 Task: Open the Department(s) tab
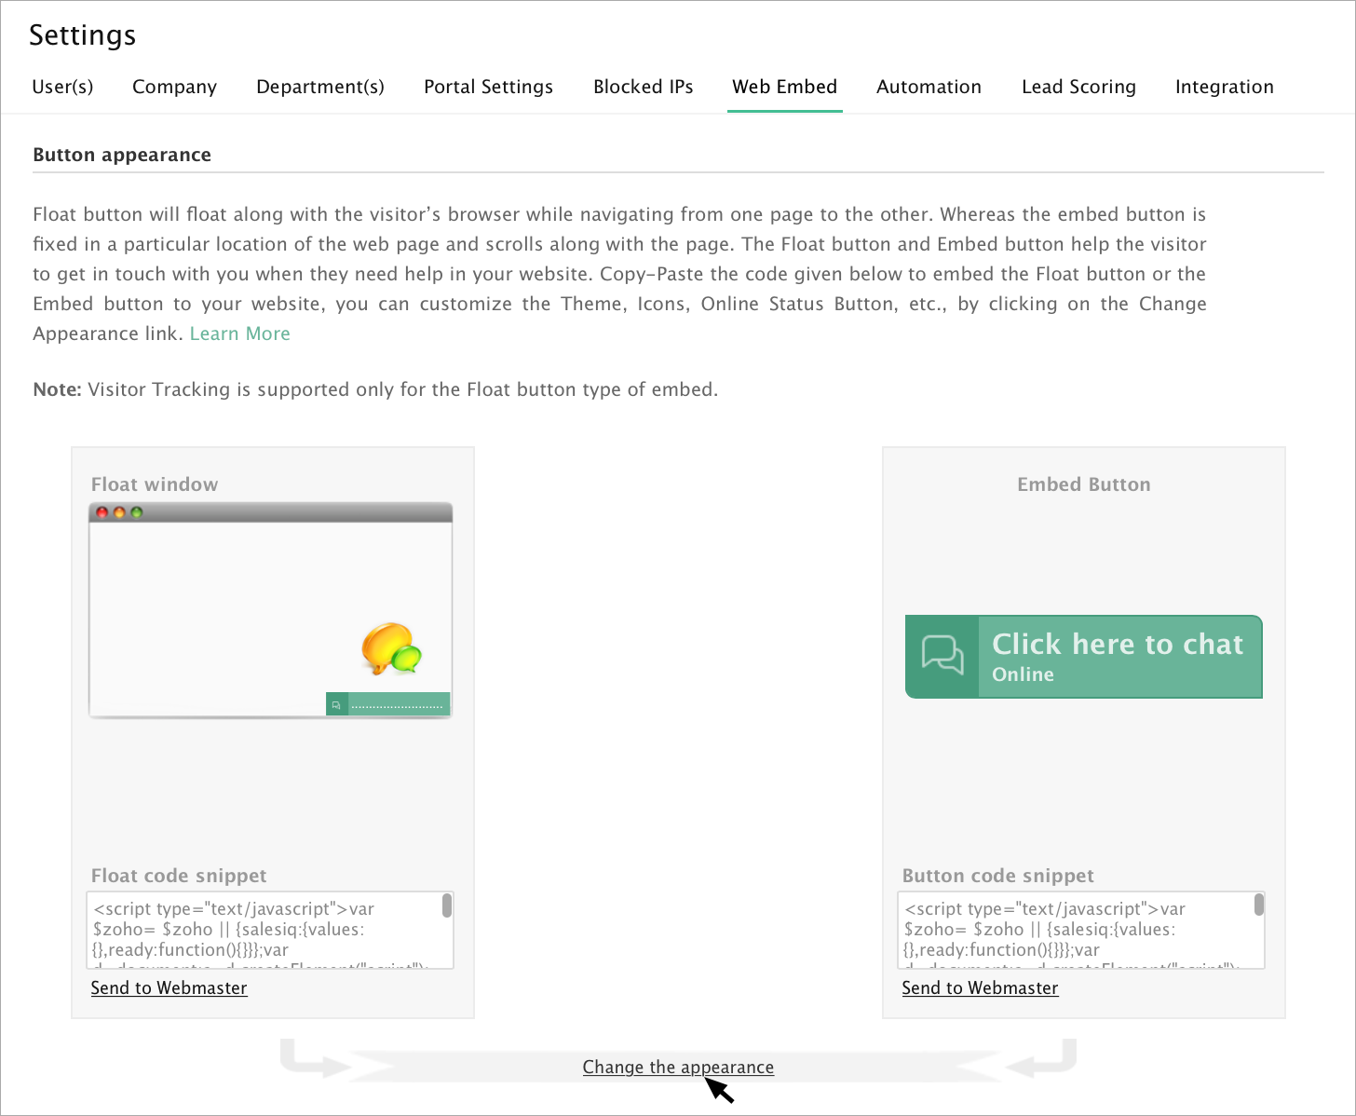pyautogui.click(x=320, y=87)
